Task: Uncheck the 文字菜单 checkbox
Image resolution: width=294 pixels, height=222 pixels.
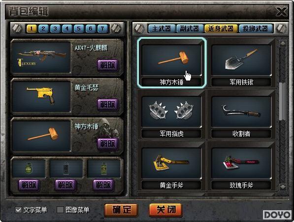Action: (x=18, y=210)
